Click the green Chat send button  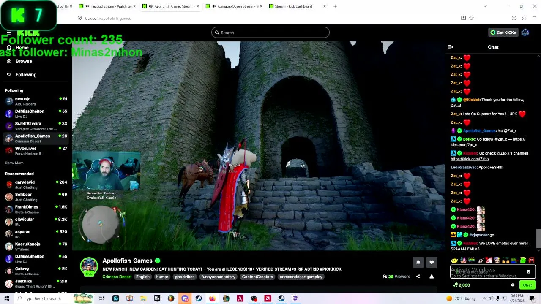tap(527, 285)
